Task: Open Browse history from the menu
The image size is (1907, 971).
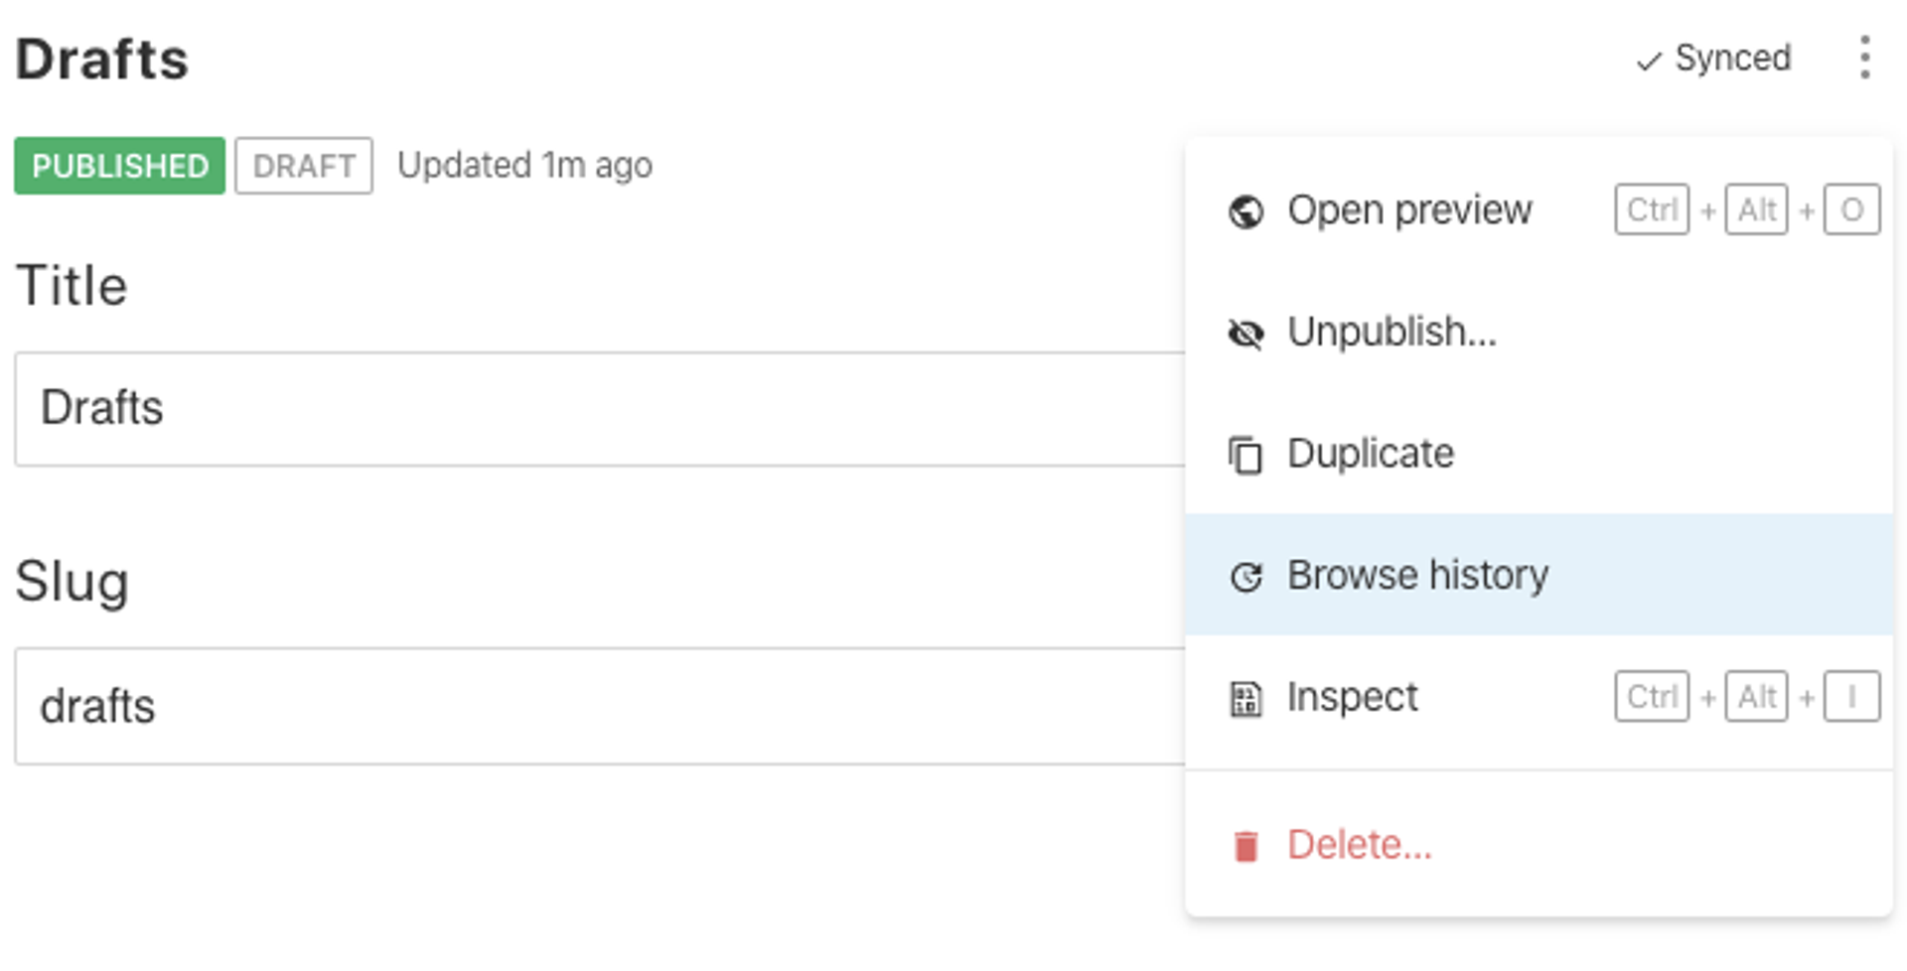Action: (x=1417, y=576)
